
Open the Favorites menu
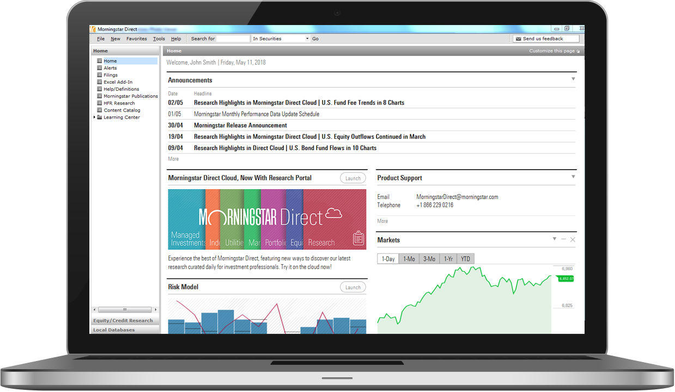pos(136,39)
